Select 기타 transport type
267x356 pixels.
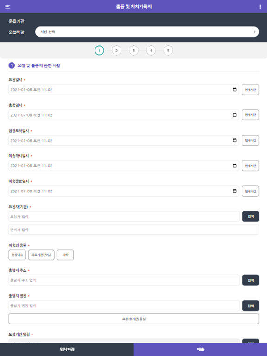(65, 255)
